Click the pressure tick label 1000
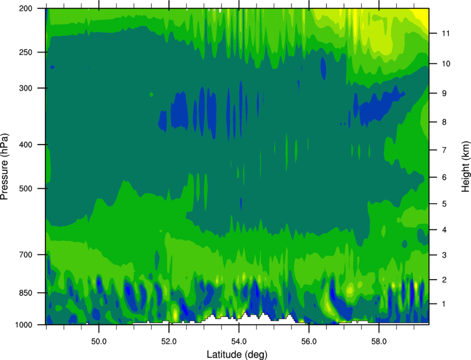Viewport: 471px width, 360px height. [24, 325]
